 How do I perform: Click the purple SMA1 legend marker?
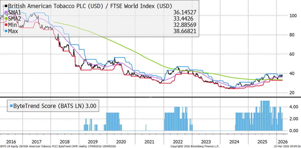pos(6,12)
